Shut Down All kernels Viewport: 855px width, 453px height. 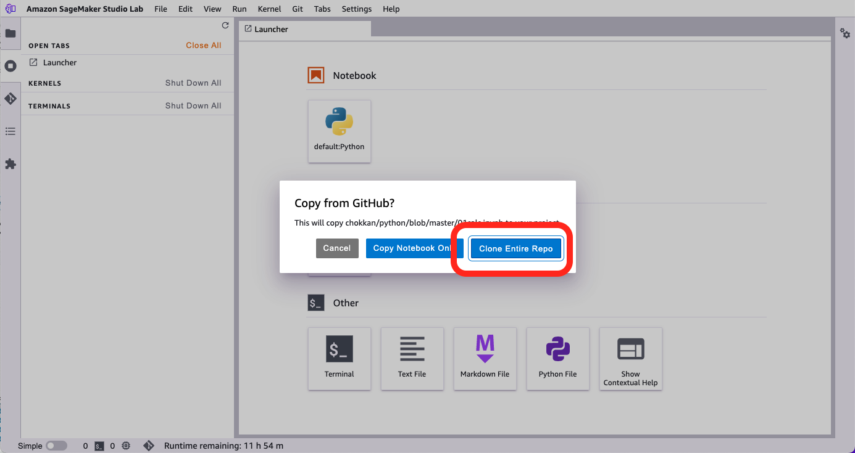click(193, 83)
